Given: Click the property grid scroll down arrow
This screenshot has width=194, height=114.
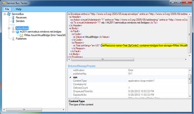Looking at the screenshot, I should coord(190,96).
